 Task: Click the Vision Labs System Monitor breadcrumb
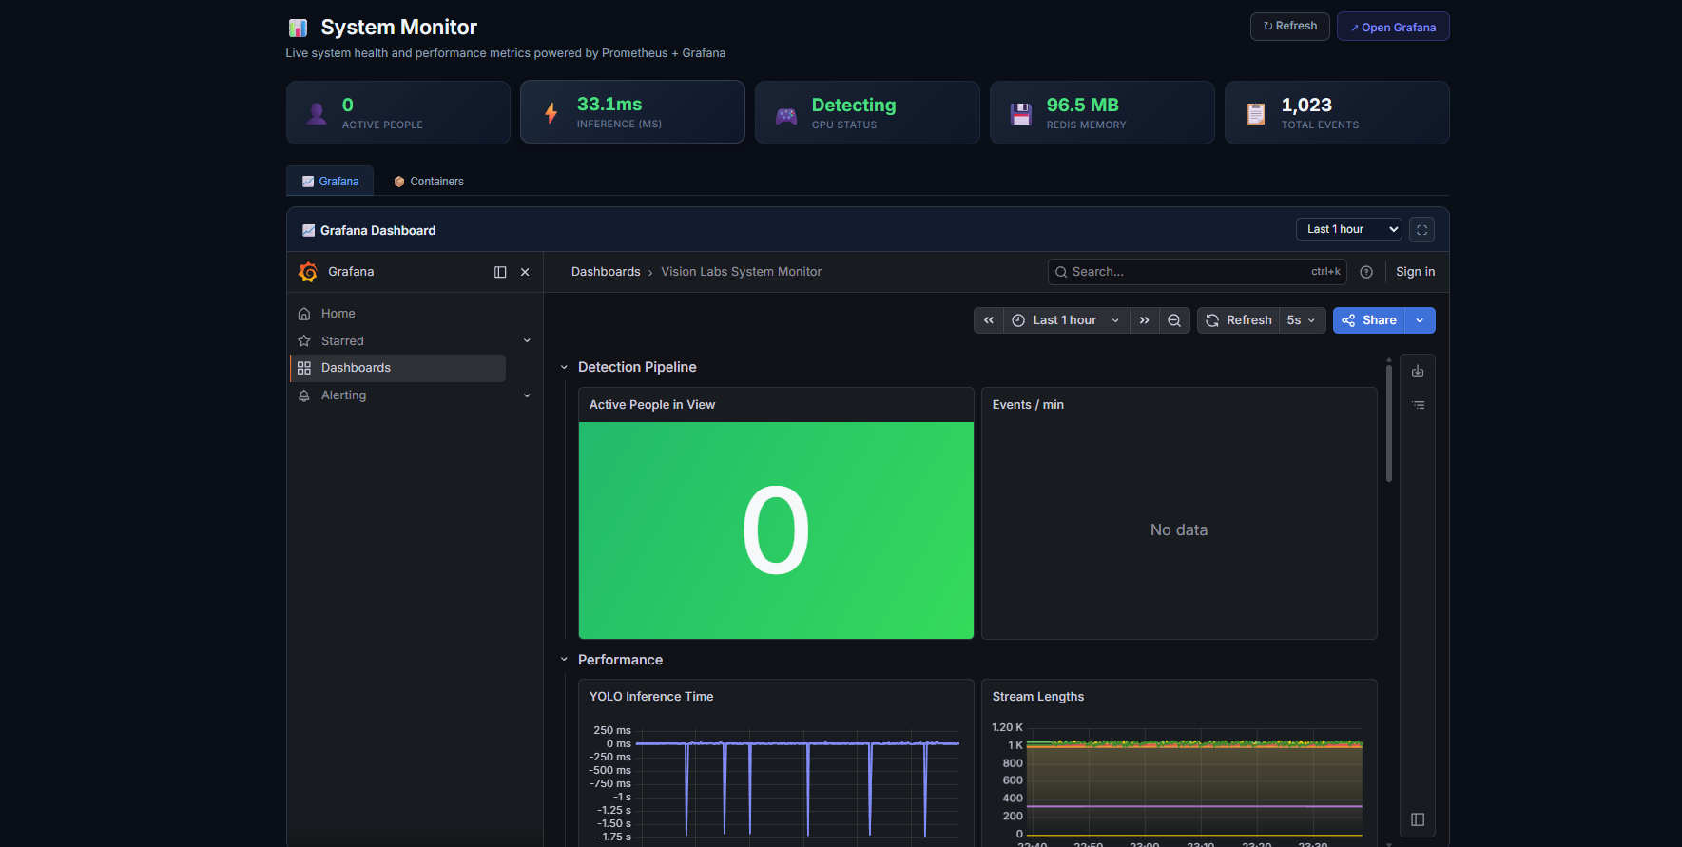click(x=741, y=272)
